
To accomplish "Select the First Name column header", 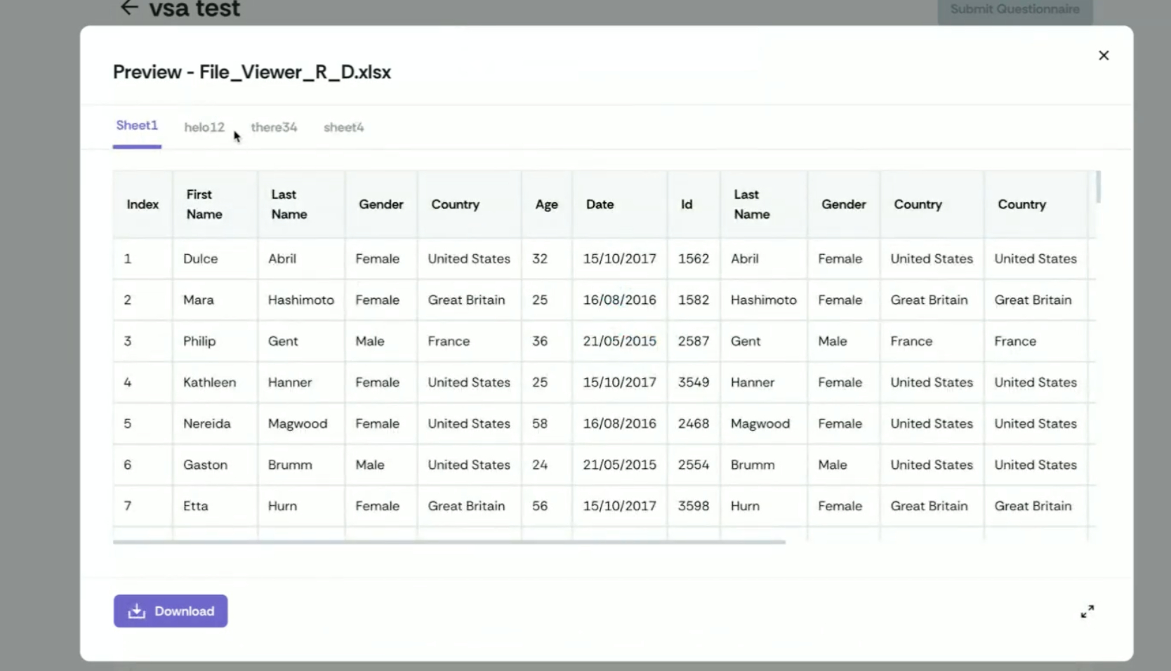I will coord(215,204).
